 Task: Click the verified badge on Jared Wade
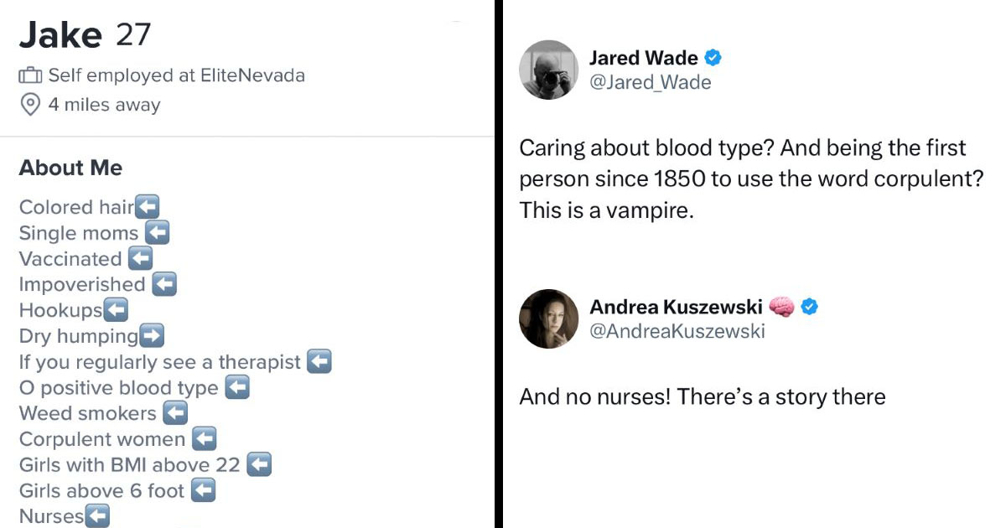(x=713, y=58)
